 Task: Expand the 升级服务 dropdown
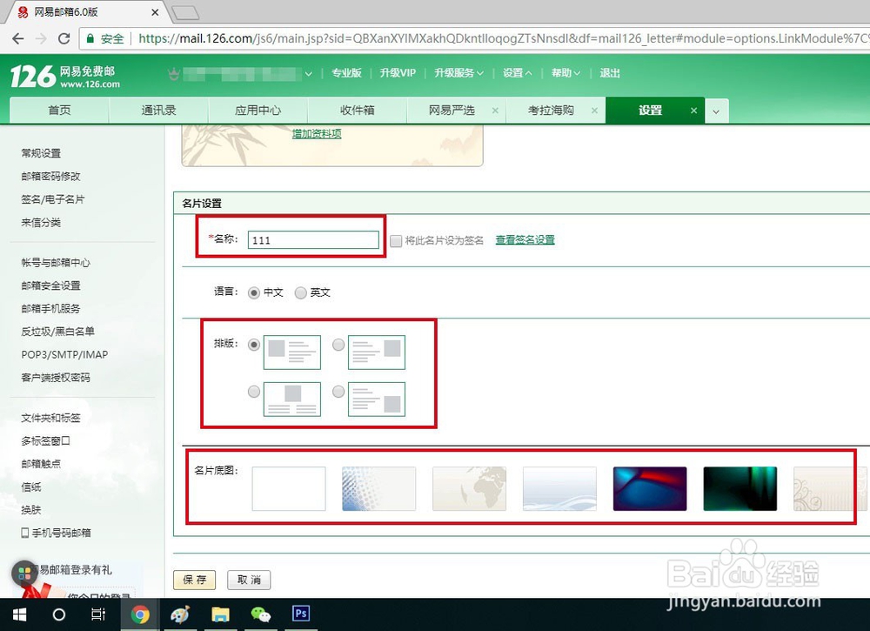click(458, 73)
